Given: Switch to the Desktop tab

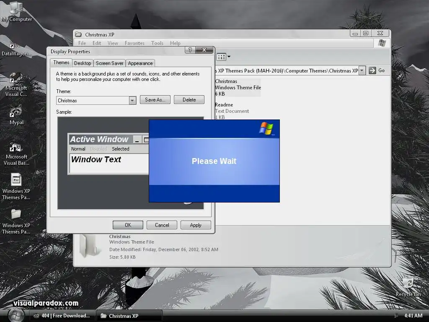Looking at the screenshot, I should point(83,63).
